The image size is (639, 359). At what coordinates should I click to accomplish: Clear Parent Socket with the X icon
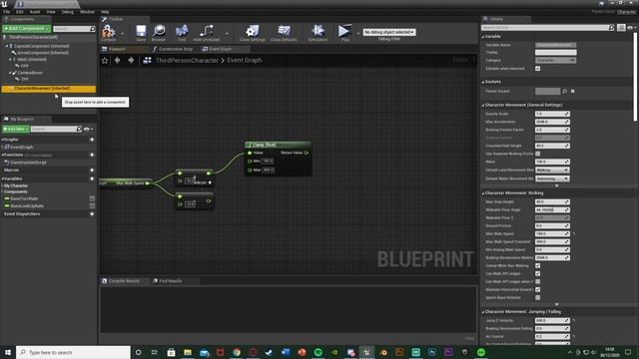pyautogui.click(x=572, y=91)
